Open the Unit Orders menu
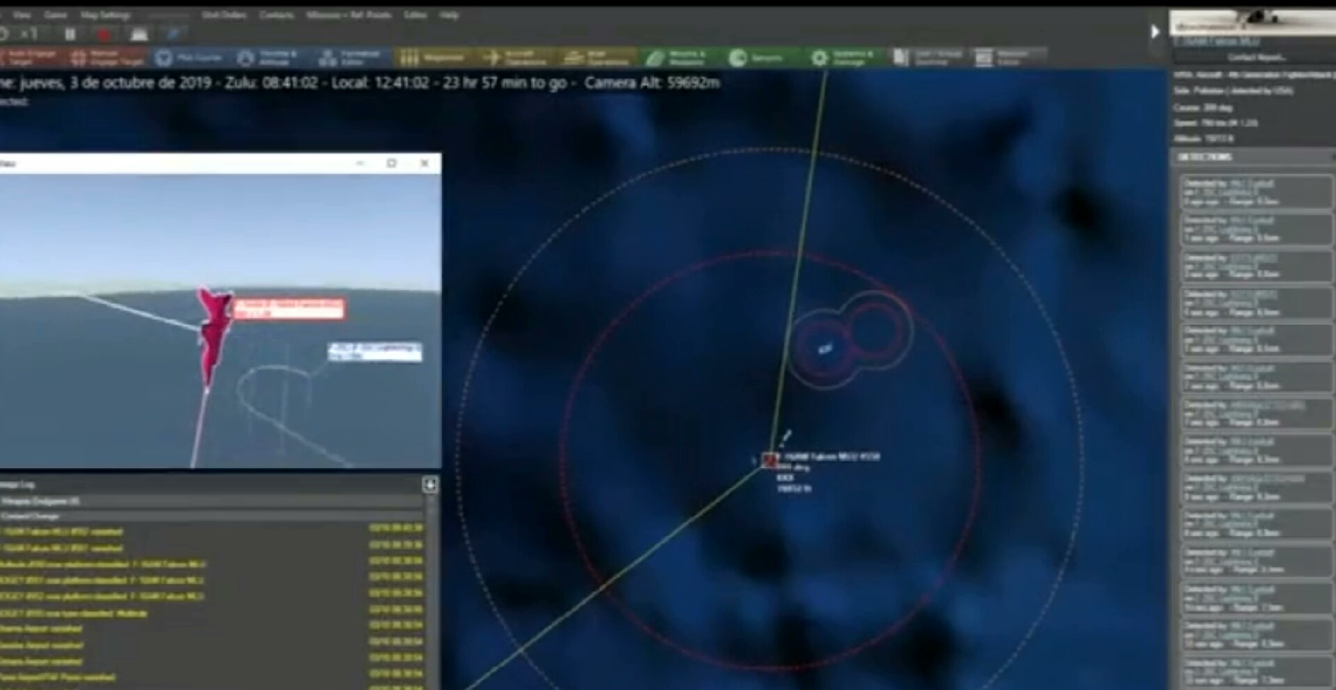The height and width of the screenshot is (690, 1336). [x=223, y=15]
